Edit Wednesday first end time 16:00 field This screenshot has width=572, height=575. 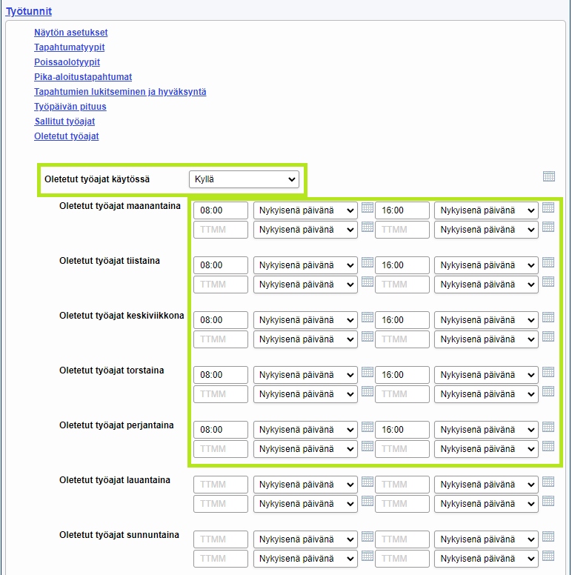tap(402, 320)
